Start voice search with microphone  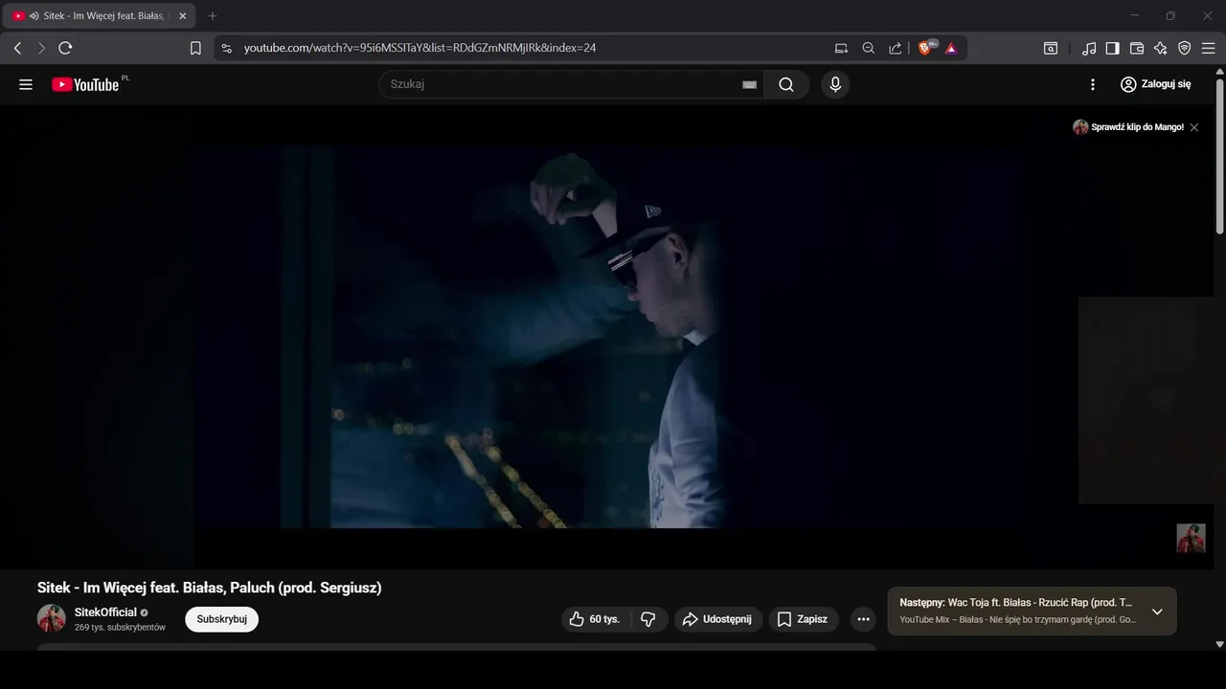click(835, 84)
